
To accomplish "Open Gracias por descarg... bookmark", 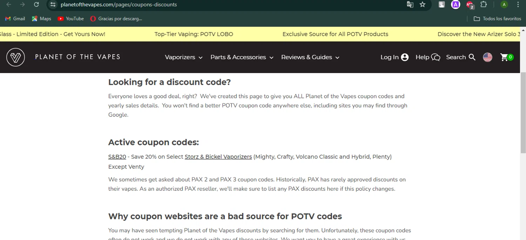I will pos(116,19).
